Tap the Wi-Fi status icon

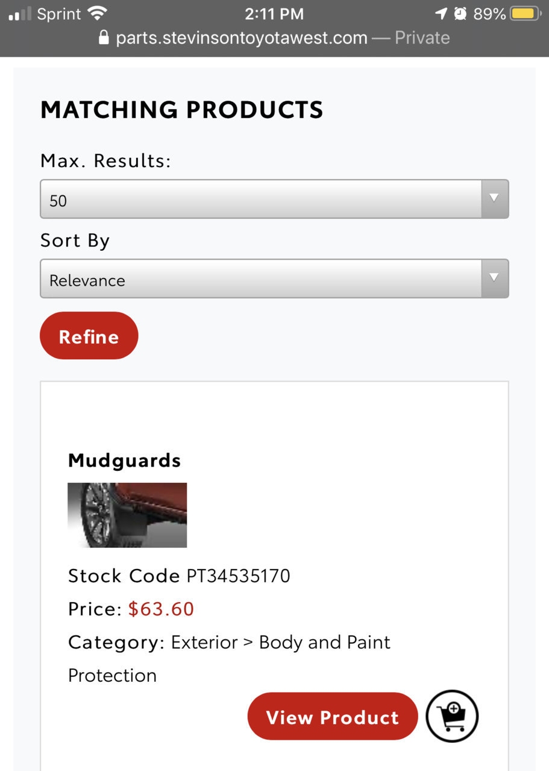(96, 13)
